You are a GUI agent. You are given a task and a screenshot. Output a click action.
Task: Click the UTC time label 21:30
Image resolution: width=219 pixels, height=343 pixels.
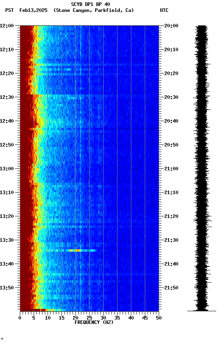click(171, 241)
